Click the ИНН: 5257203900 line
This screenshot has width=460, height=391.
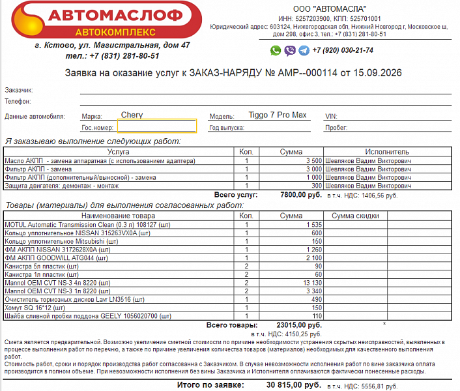[330, 19]
